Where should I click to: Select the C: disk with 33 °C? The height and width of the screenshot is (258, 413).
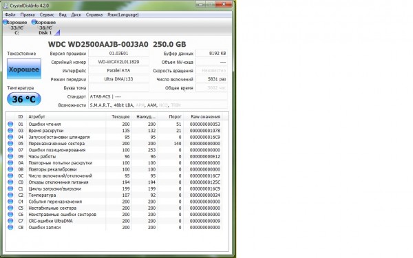tap(15, 28)
